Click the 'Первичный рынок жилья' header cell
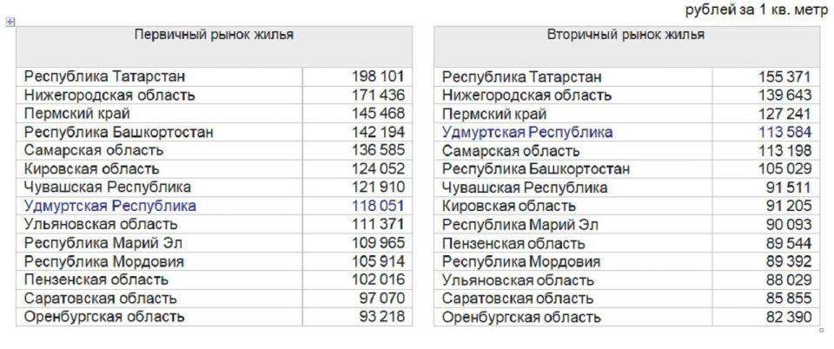 click(x=213, y=36)
